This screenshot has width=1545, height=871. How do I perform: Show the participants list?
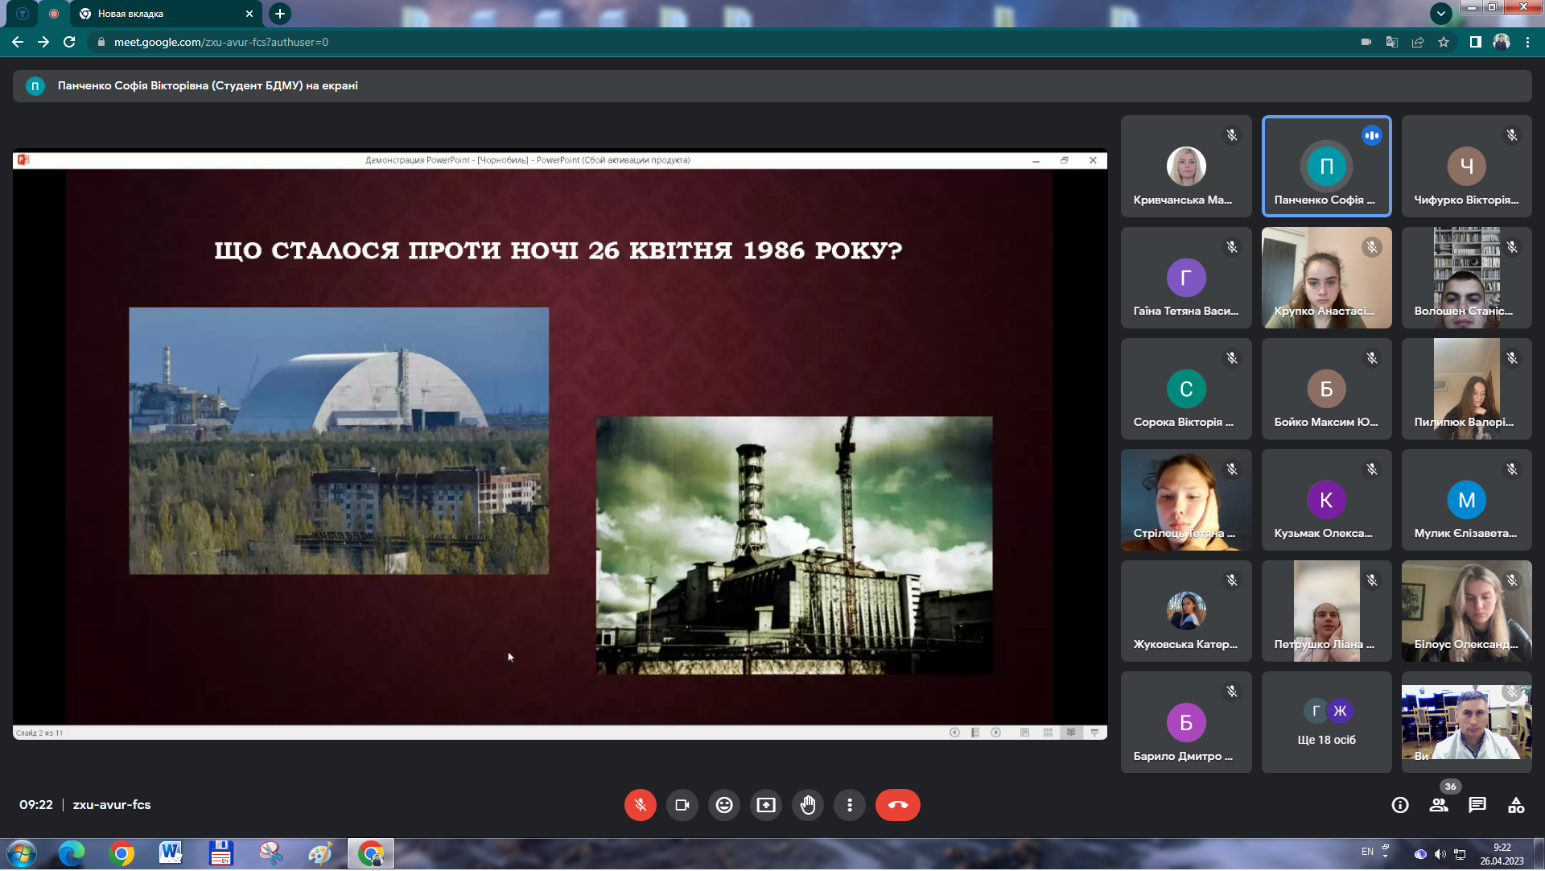click(1439, 806)
